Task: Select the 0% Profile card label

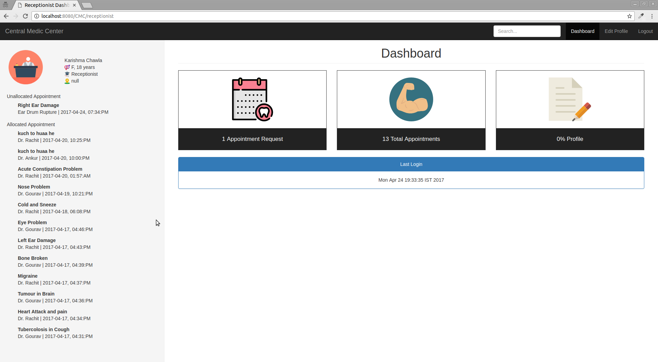Action: 570,139
